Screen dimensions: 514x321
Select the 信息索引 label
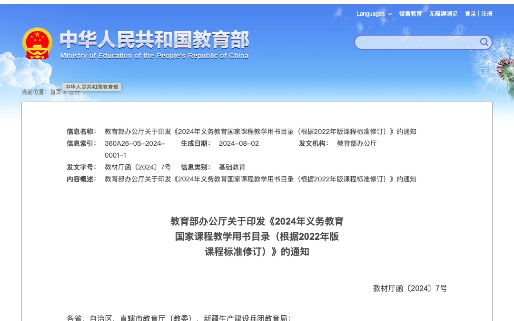(x=81, y=143)
